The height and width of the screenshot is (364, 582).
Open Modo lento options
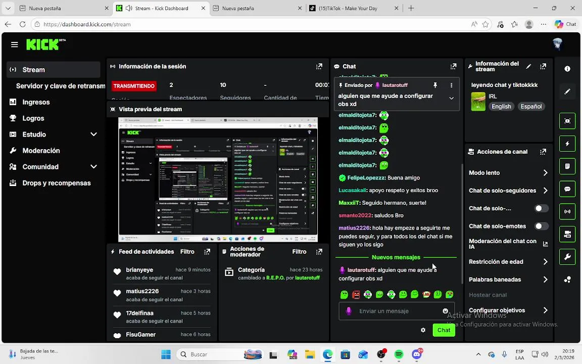click(x=508, y=173)
